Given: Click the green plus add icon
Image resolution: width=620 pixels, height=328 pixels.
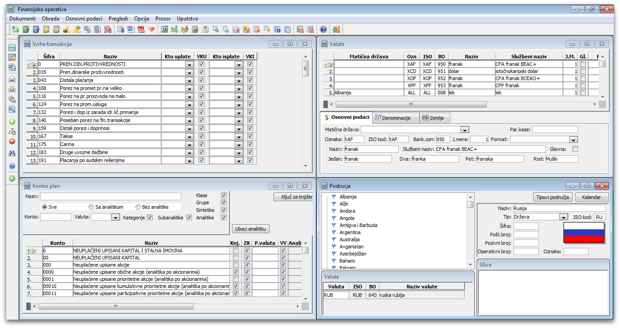Looking at the screenshot, I should [12, 121].
